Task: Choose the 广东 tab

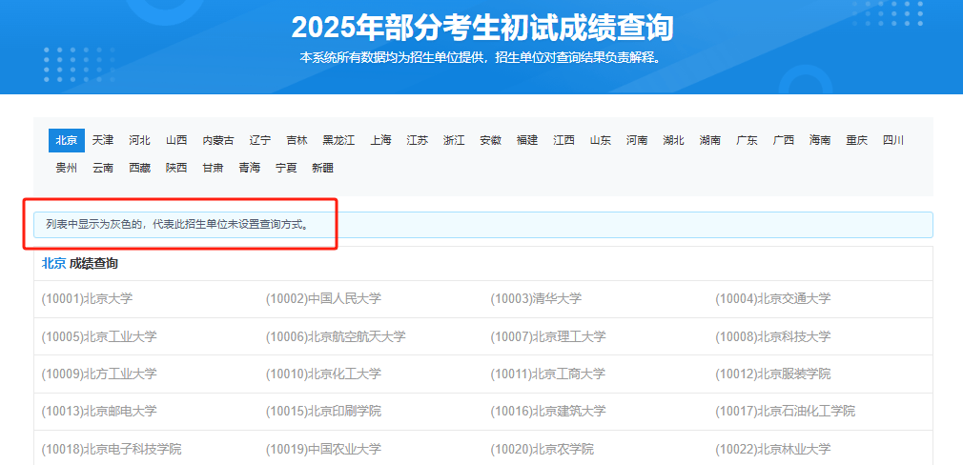Action: pos(747,140)
